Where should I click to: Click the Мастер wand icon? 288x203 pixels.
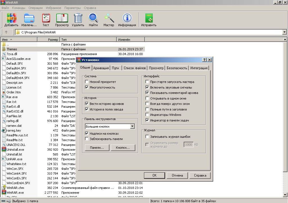(109, 18)
